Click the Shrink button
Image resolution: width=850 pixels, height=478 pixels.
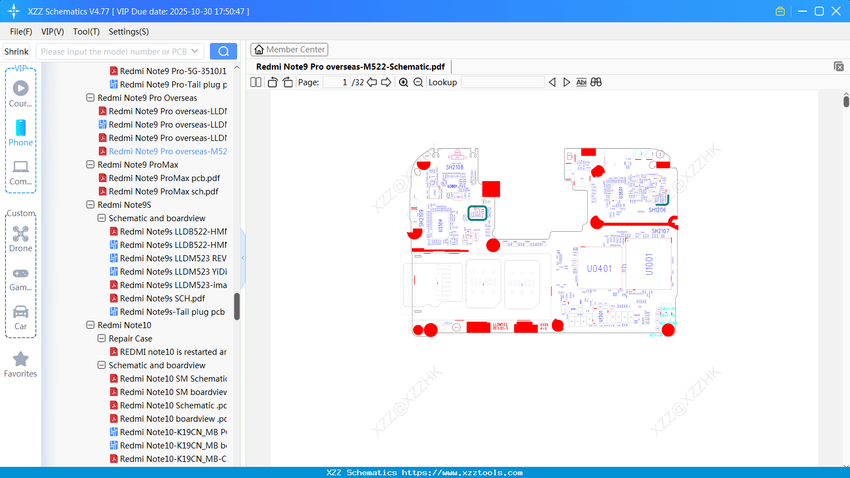click(17, 51)
